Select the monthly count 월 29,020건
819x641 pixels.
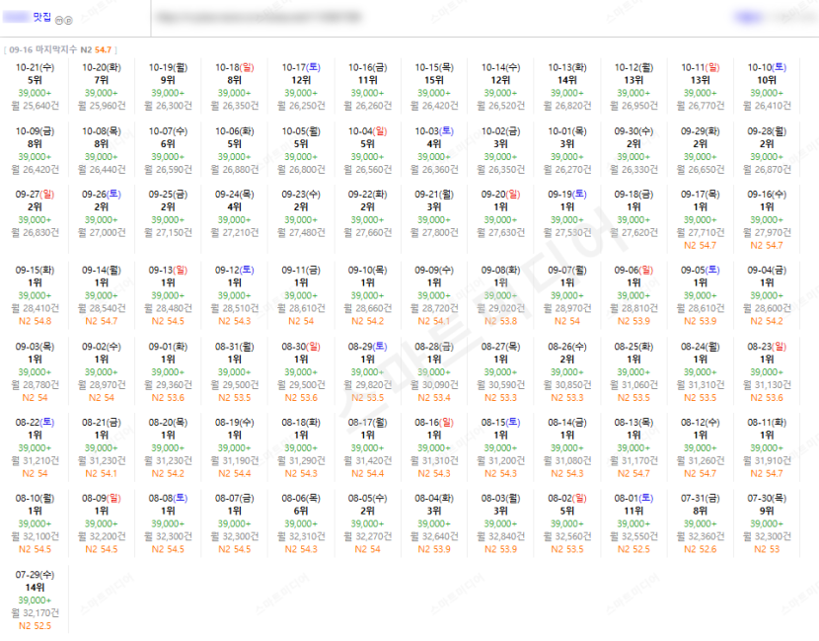click(x=501, y=308)
